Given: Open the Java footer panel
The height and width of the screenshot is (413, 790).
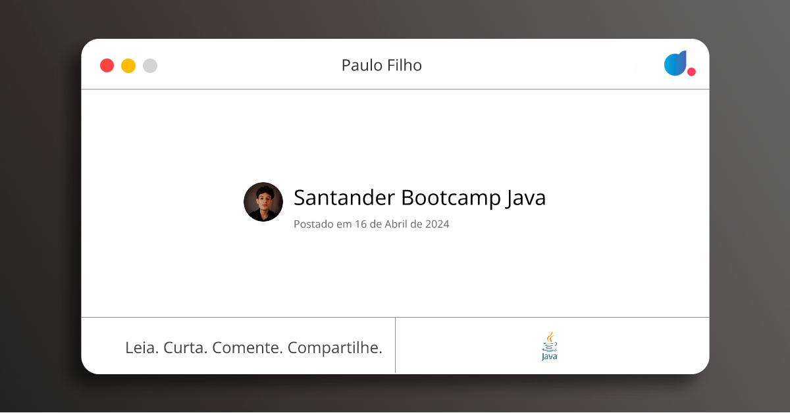Looking at the screenshot, I should [x=552, y=345].
